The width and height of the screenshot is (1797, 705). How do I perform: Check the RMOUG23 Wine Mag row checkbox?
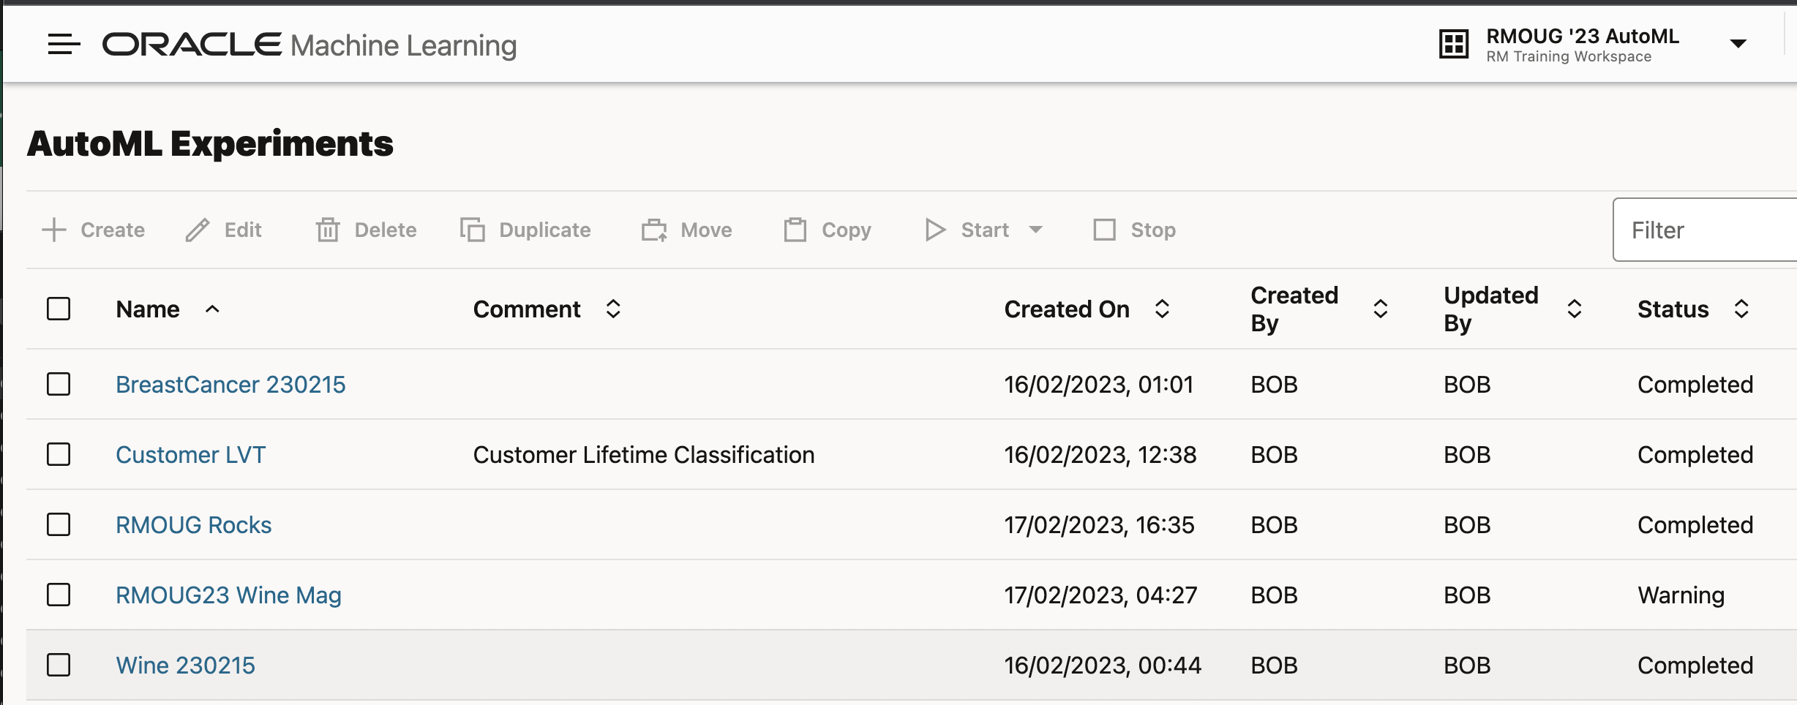[x=59, y=595]
